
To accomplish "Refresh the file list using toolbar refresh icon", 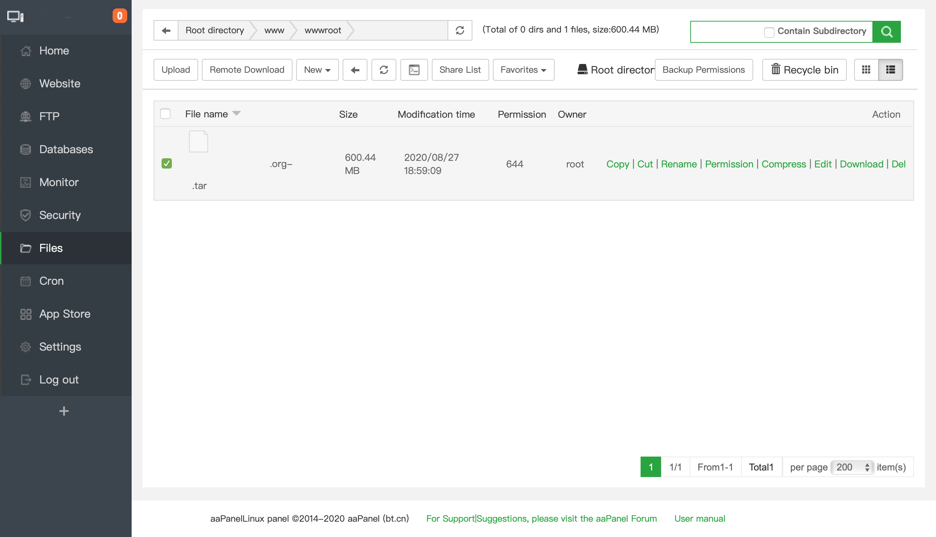I will point(384,70).
